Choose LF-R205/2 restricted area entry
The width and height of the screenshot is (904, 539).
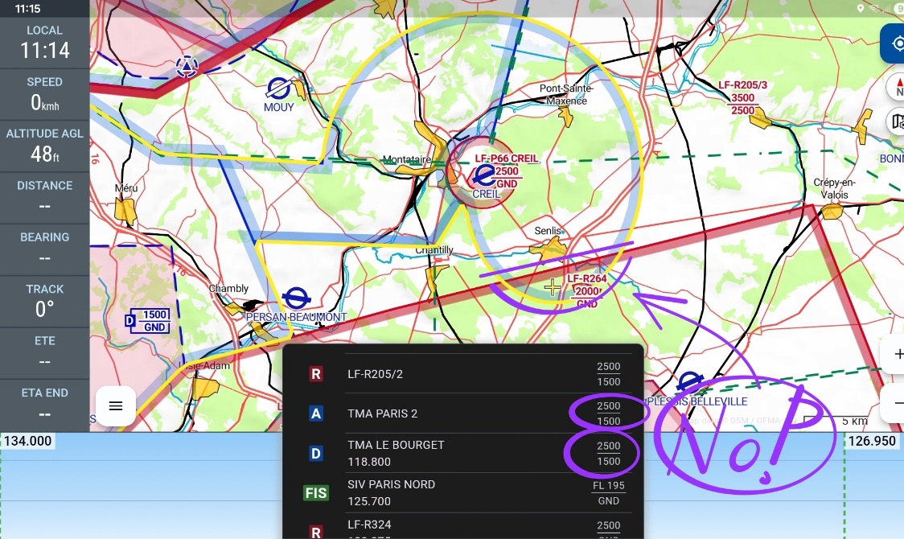[x=462, y=374]
